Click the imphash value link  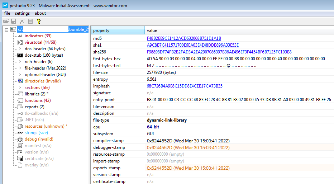point(185,86)
